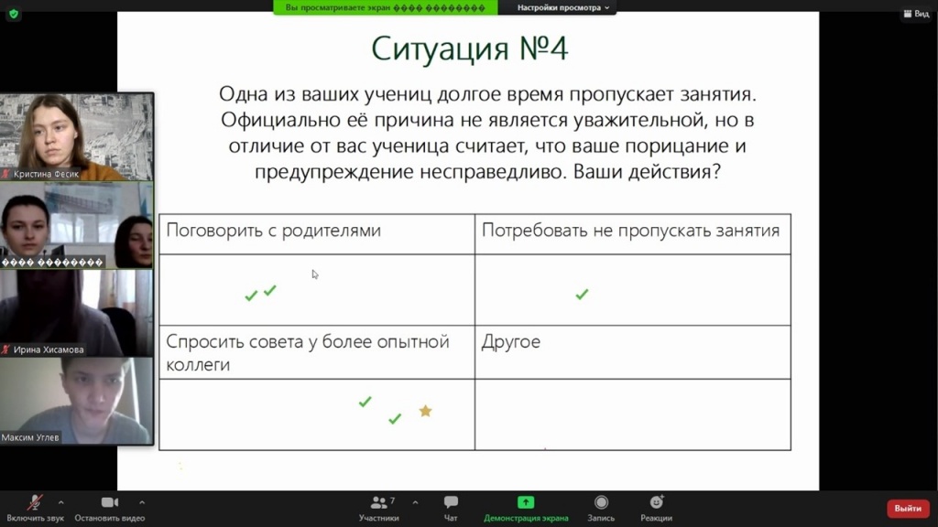938x527 pixels.
Task: Click the green screen-viewing notification banner
Action: pos(386,7)
